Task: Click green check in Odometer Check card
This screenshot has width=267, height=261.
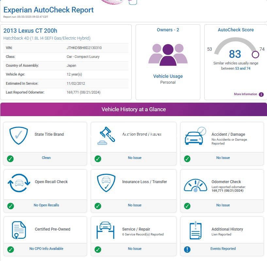Action: click(187, 206)
